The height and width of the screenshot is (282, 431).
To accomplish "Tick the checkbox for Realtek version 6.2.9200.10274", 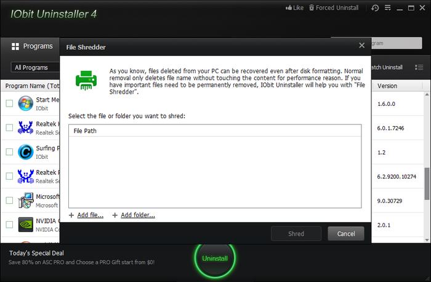I will coord(9,176).
